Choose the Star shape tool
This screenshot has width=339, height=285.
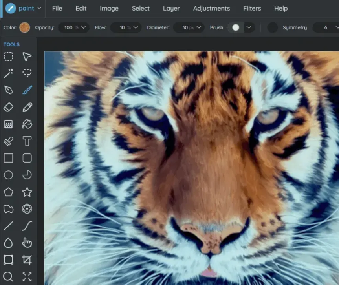coord(27,192)
